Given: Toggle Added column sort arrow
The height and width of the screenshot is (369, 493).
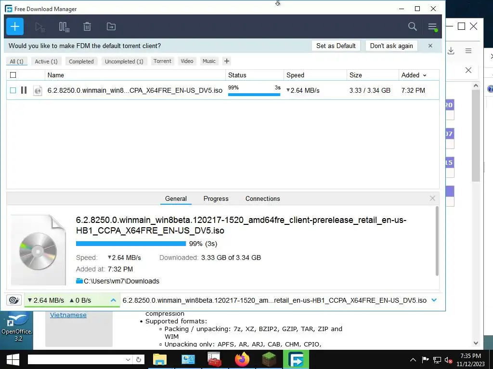Looking at the screenshot, I should pos(425,75).
